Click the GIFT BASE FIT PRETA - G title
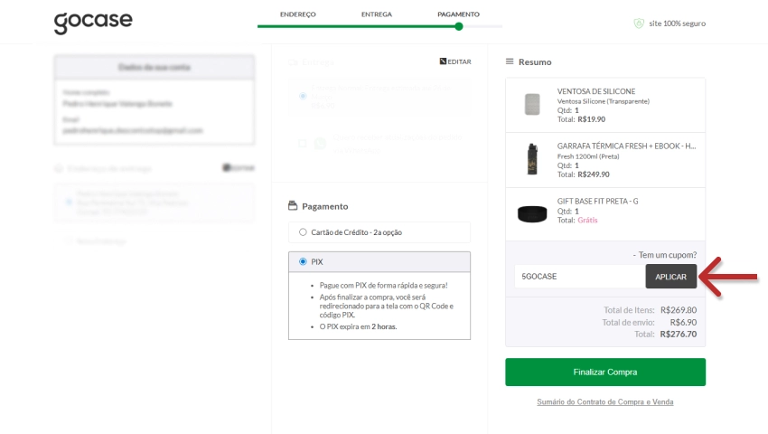Viewport: 768px width, 434px height. pos(597,201)
